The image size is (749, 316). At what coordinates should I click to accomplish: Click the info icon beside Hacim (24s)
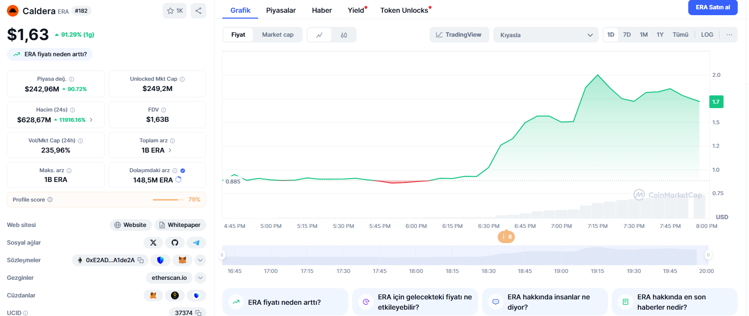72,110
